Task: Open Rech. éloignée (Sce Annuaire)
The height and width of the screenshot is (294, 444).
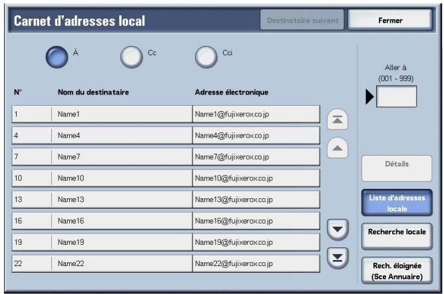Action: point(397,271)
